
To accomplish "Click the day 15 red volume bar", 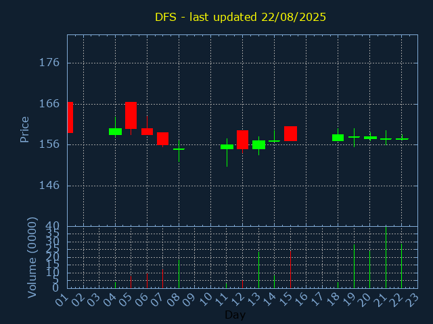I will click(x=290, y=269).
